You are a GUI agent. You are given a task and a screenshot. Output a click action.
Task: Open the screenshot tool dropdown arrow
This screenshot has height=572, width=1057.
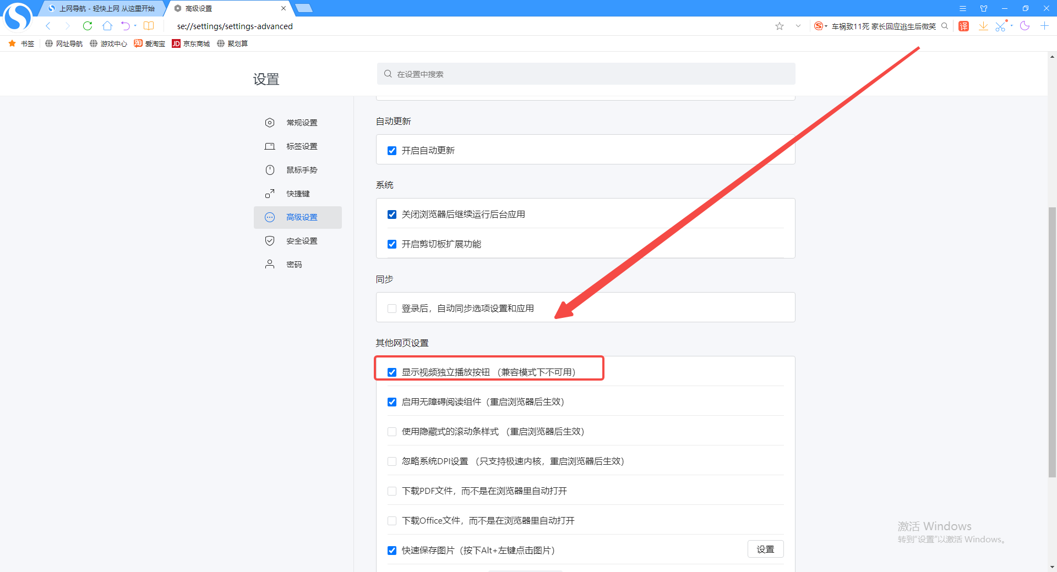tap(1012, 26)
